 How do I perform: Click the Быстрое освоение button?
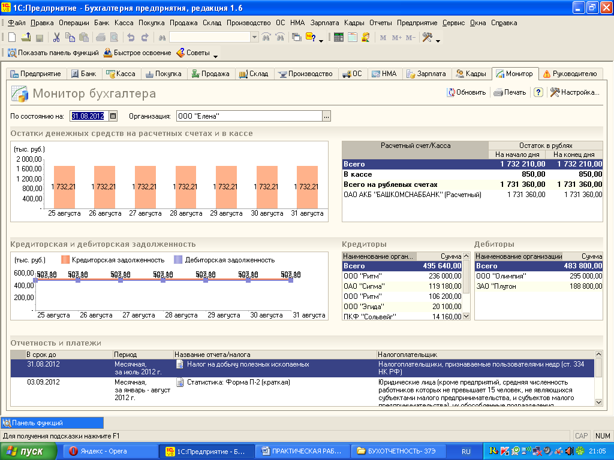(x=137, y=53)
